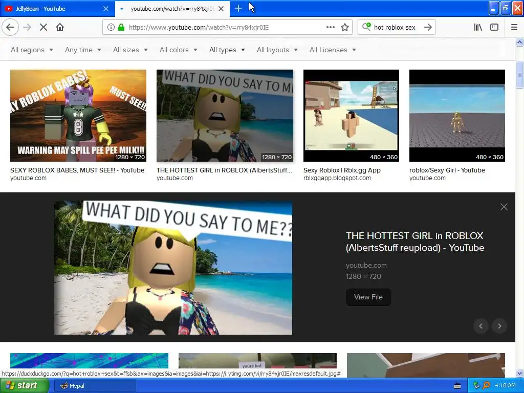The image size is (524, 393).
Task: Click the vertical scrollbar thumb
Action: 520,75
